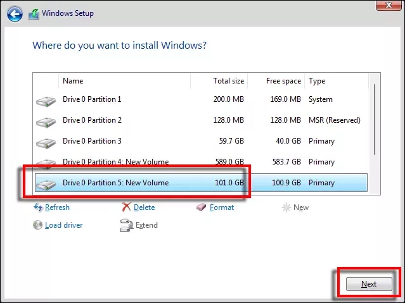
Task: Click the New partition link
Action: pos(301,207)
